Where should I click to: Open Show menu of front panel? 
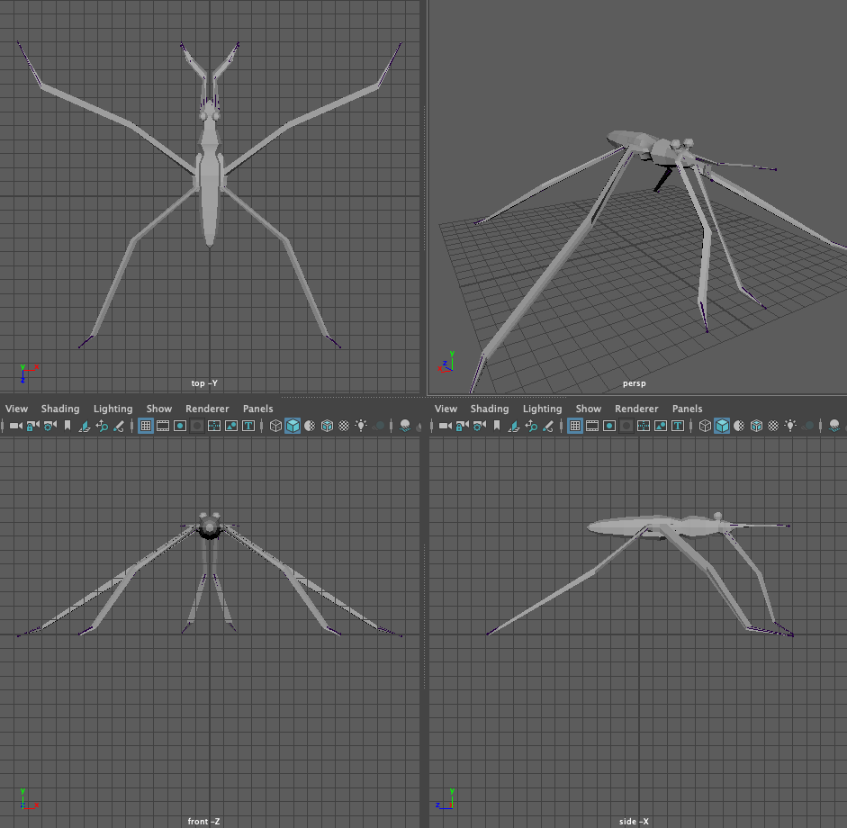click(159, 409)
